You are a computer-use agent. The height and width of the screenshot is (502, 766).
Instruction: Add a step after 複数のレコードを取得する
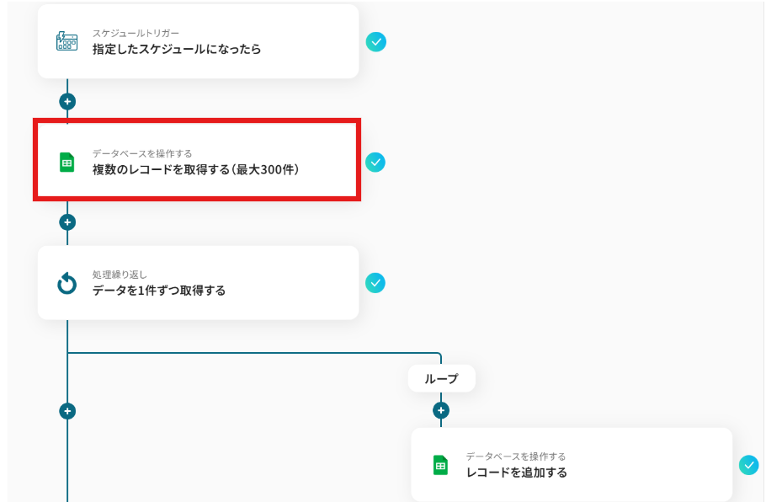pyautogui.click(x=67, y=222)
